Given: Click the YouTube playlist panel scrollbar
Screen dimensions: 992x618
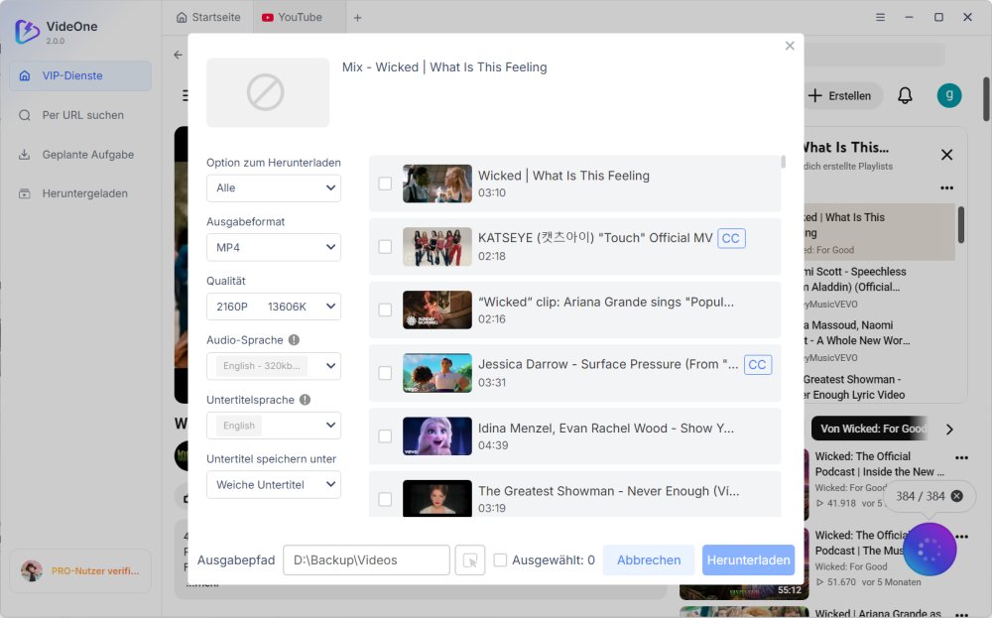Looking at the screenshot, I should [x=961, y=225].
